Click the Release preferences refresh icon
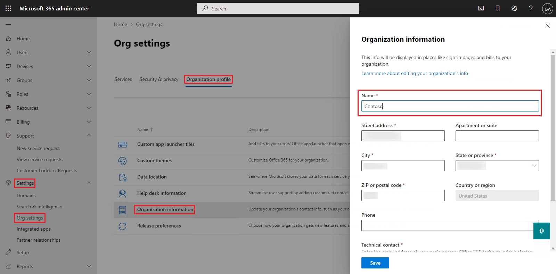 122,226
